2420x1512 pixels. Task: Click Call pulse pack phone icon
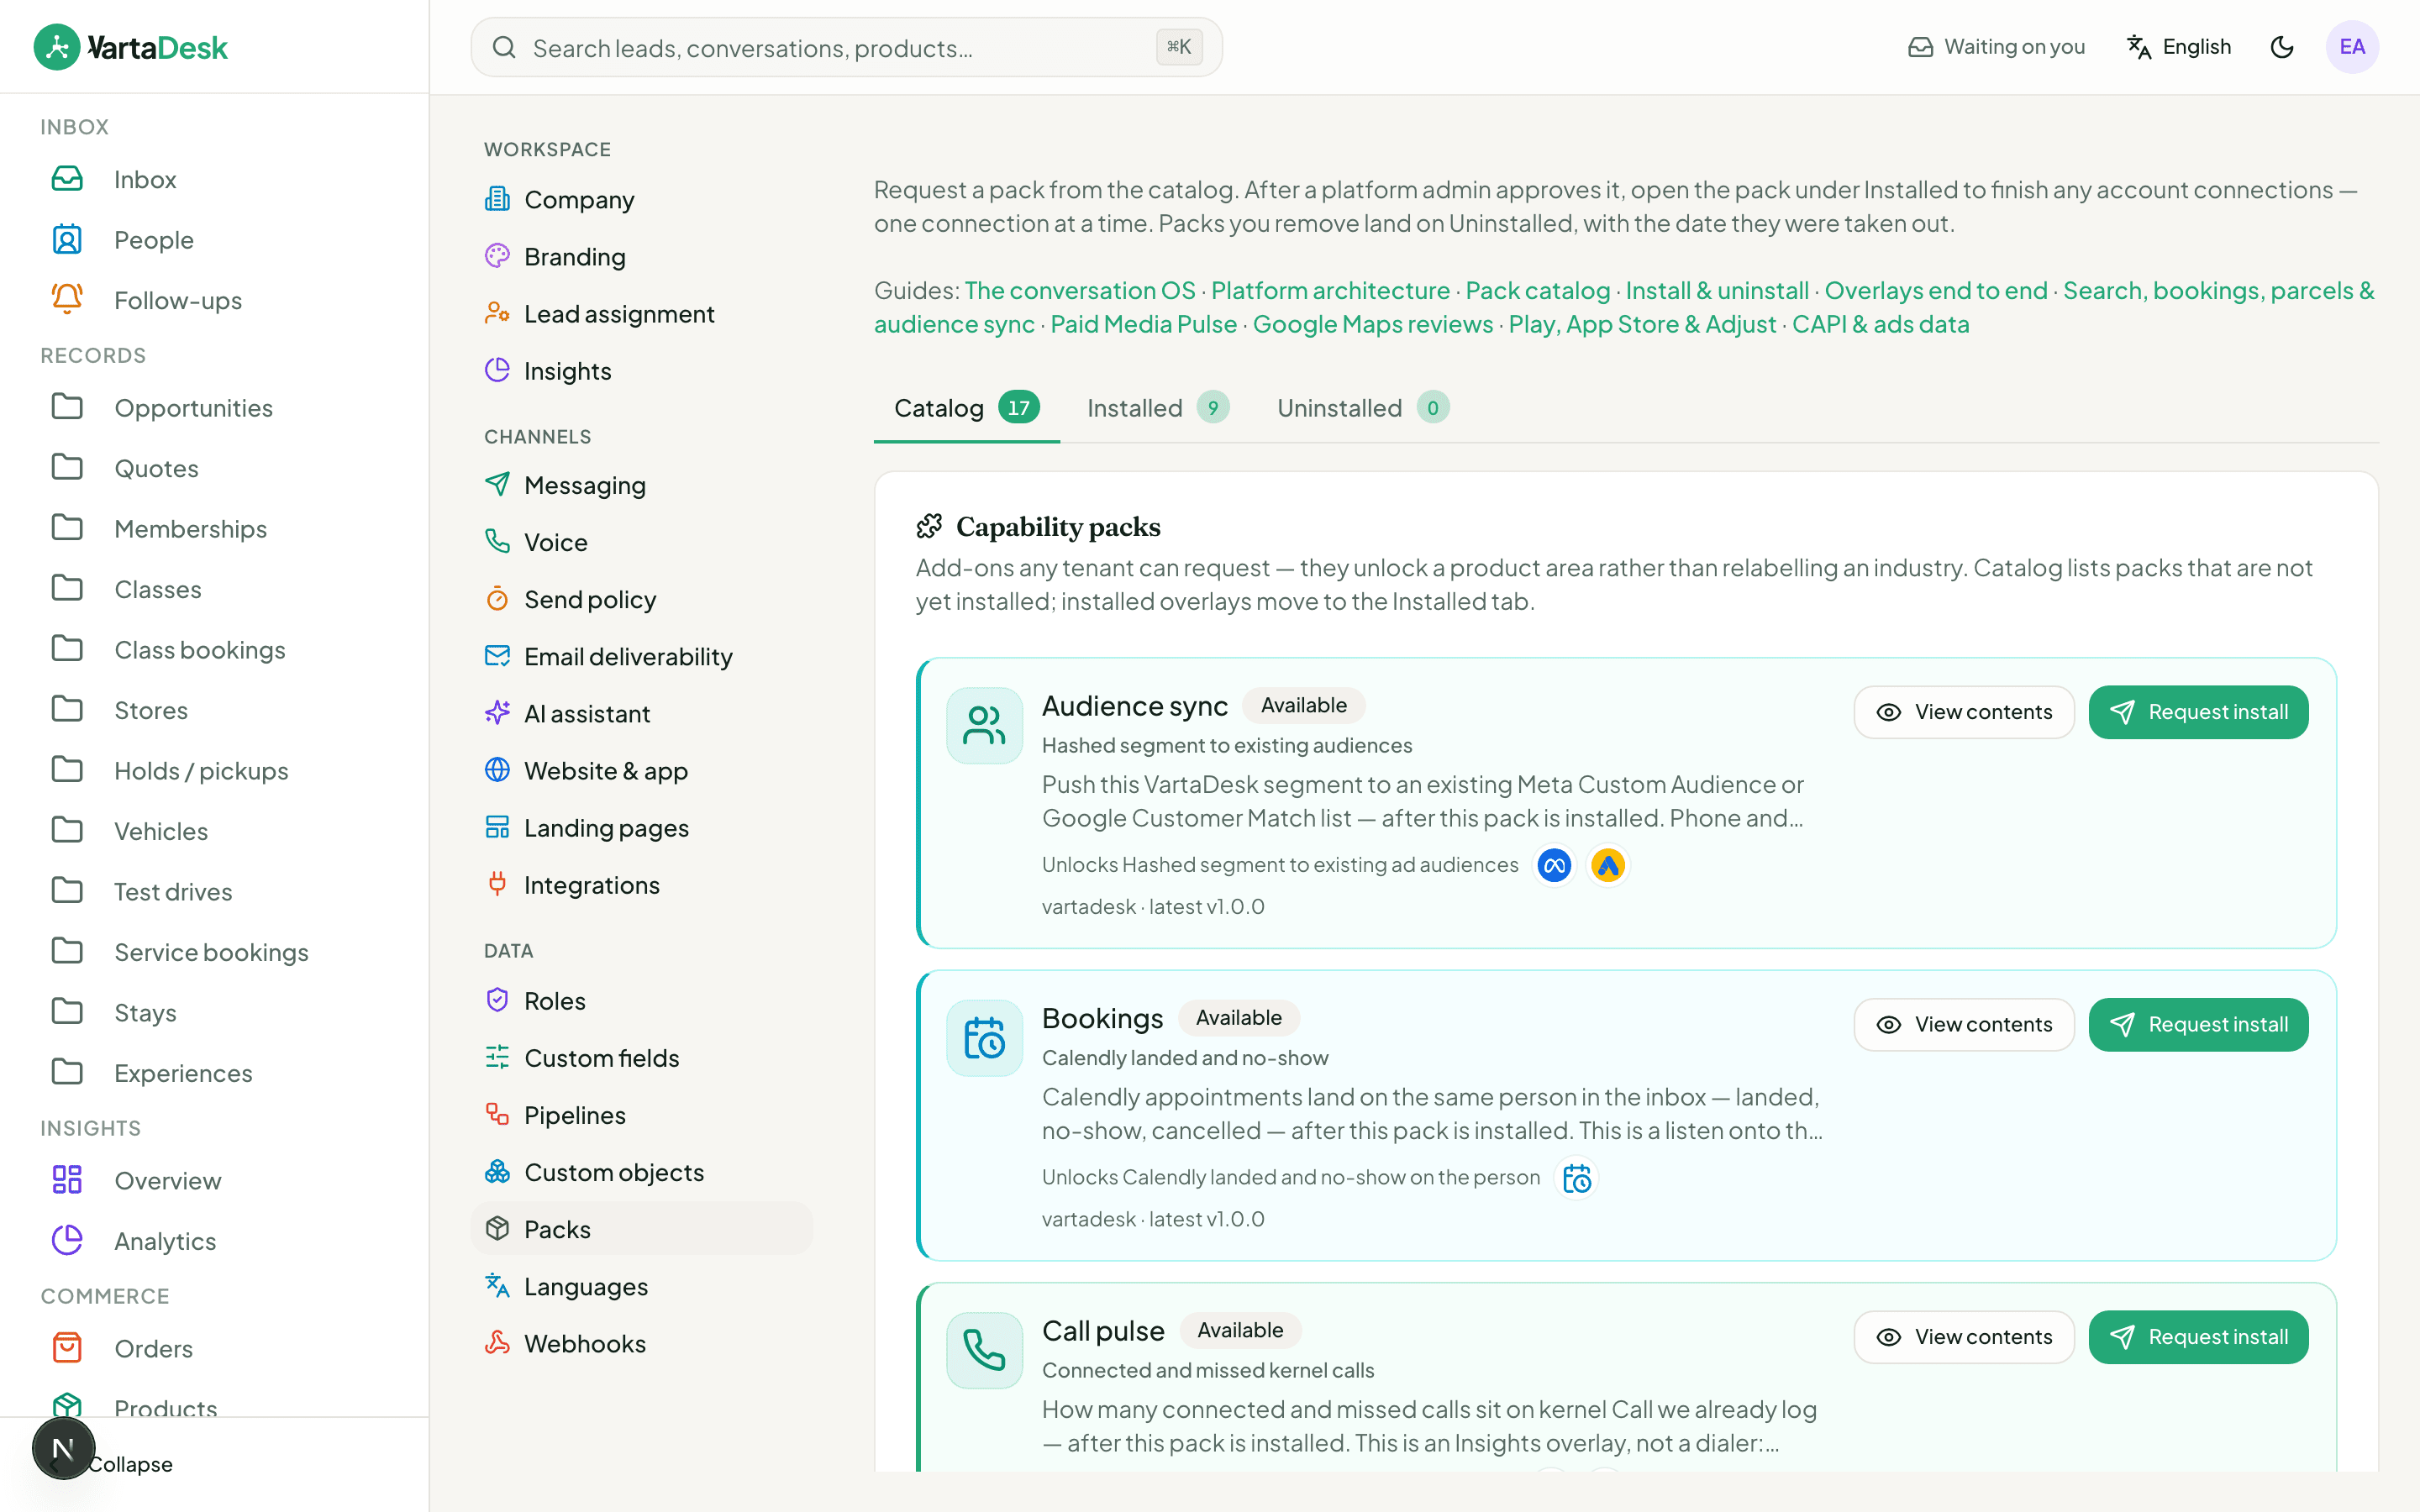[984, 1350]
